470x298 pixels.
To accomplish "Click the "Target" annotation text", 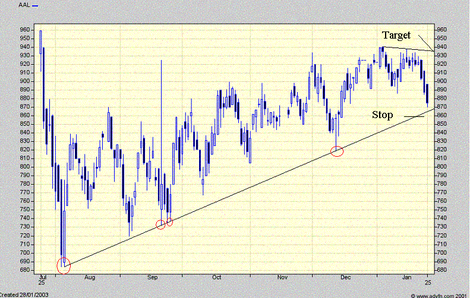I will tap(396, 36).
